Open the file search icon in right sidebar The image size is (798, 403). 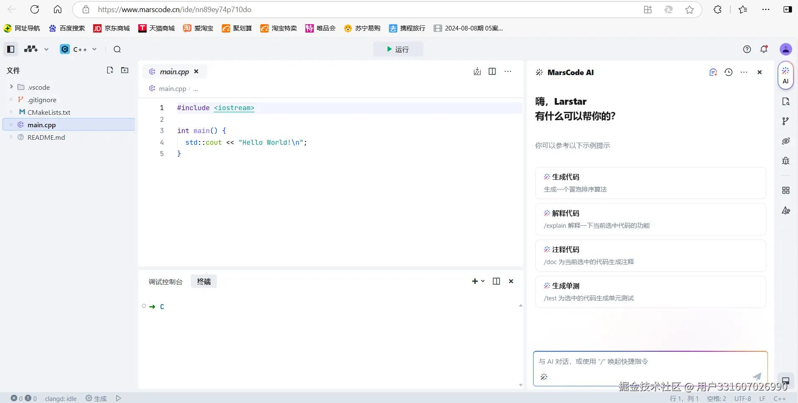click(x=786, y=101)
